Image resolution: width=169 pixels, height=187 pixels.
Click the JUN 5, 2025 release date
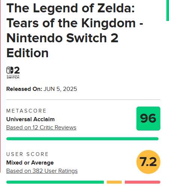[60, 89]
